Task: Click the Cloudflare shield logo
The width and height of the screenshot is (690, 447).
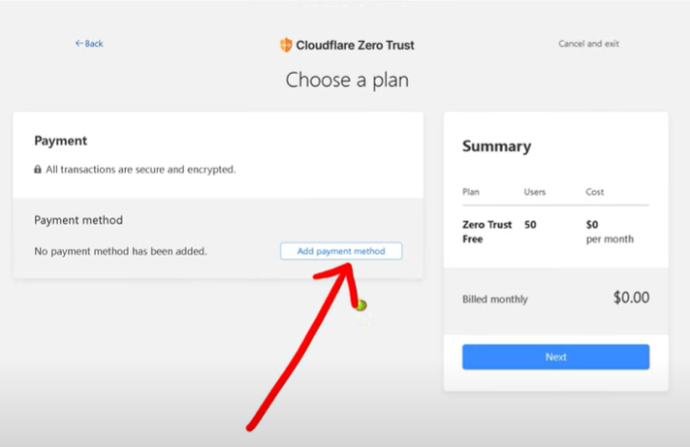Action: pyautogui.click(x=286, y=45)
